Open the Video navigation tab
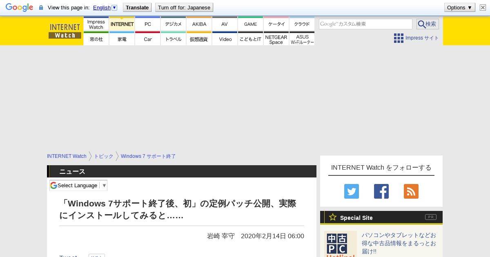490x257 pixels. pos(225,39)
